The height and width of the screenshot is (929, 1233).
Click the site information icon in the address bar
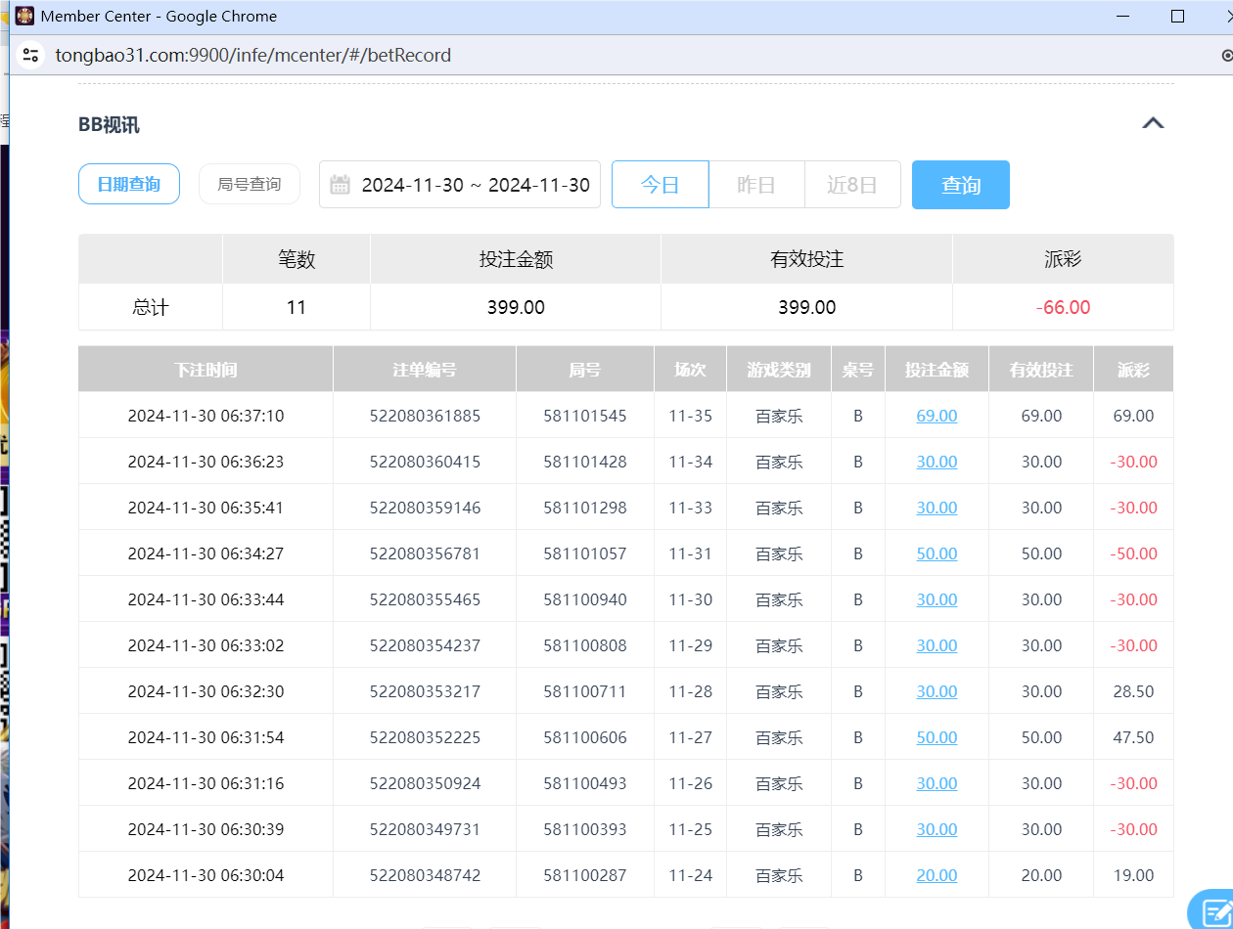[31, 55]
